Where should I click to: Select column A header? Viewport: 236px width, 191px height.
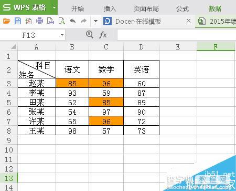[x=37, y=47]
